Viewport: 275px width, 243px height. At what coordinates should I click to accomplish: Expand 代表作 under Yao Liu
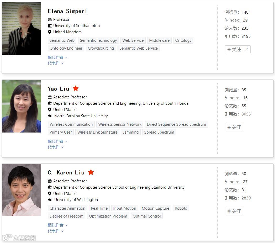55,147
